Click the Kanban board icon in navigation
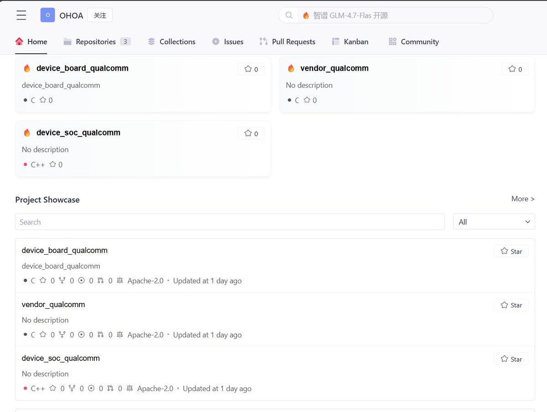Image resolution: width=547 pixels, height=412 pixels. click(x=336, y=41)
